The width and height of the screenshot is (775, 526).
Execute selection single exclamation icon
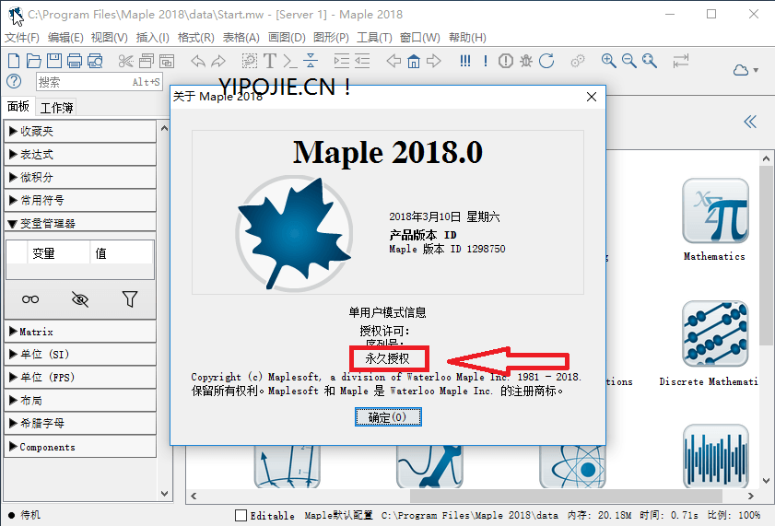[486, 61]
